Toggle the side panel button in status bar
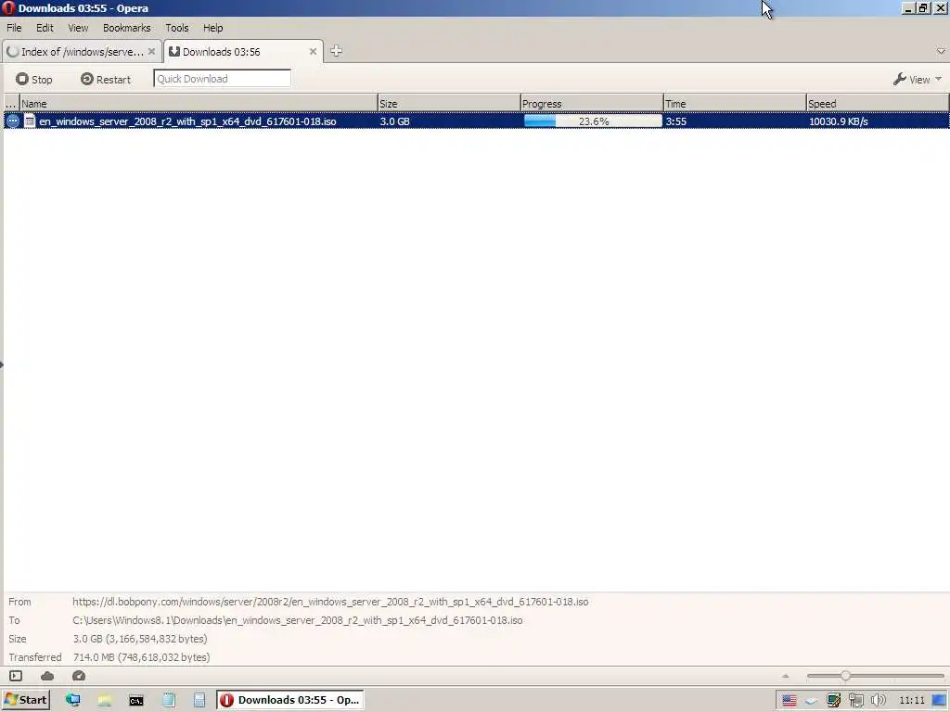950x712 pixels. (x=16, y=676)
